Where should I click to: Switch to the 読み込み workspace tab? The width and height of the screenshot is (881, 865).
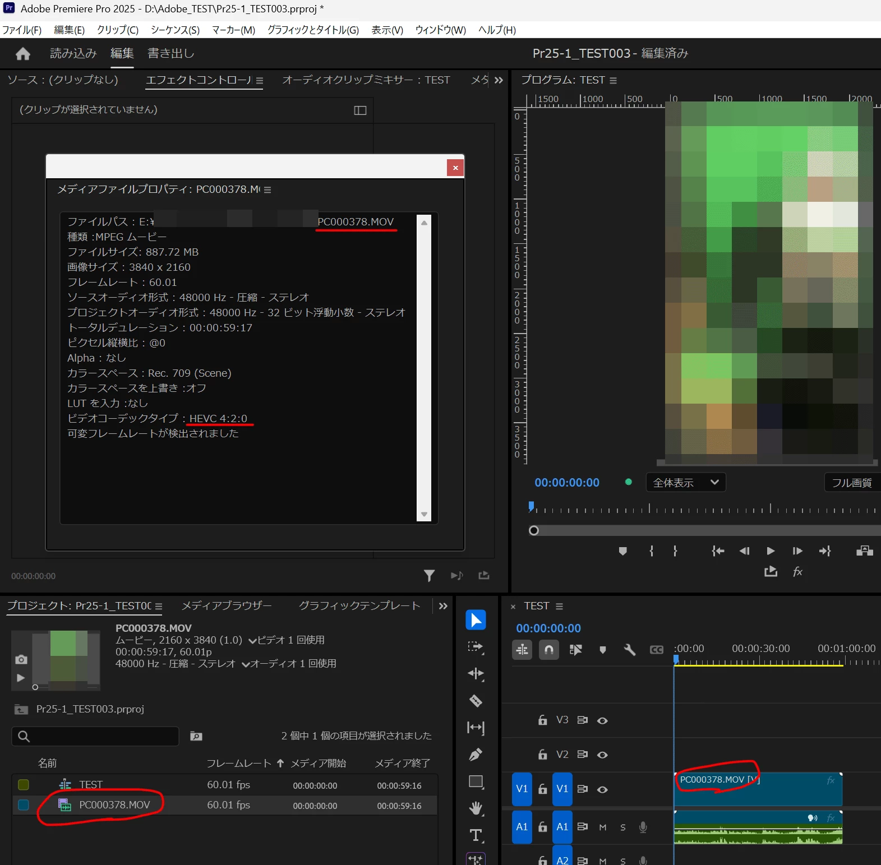[x=73, y=53]
